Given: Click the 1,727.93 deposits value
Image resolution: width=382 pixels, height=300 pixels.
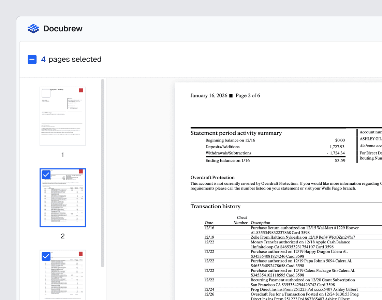Looking at the screenshot, I should (337, 147).
